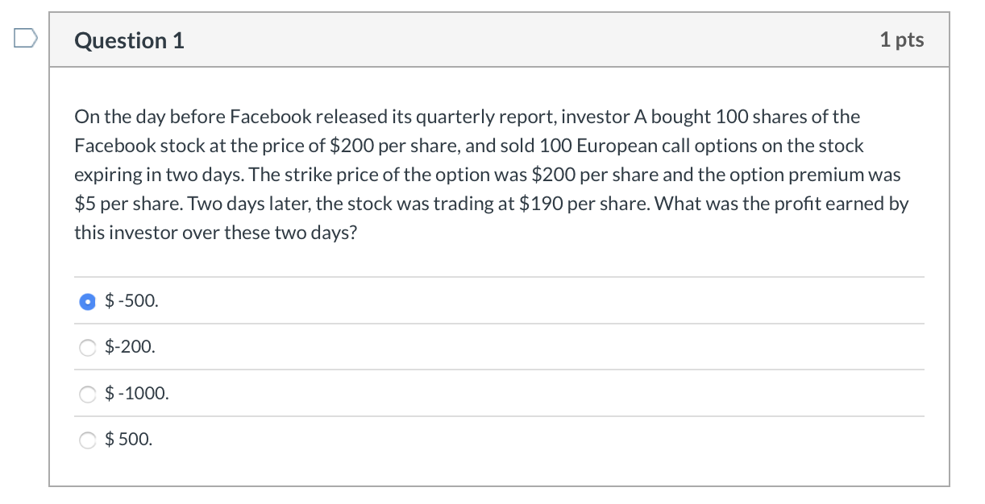
Task: Click the bookmark tab outside the question box
Action: [x=24, y=35]
